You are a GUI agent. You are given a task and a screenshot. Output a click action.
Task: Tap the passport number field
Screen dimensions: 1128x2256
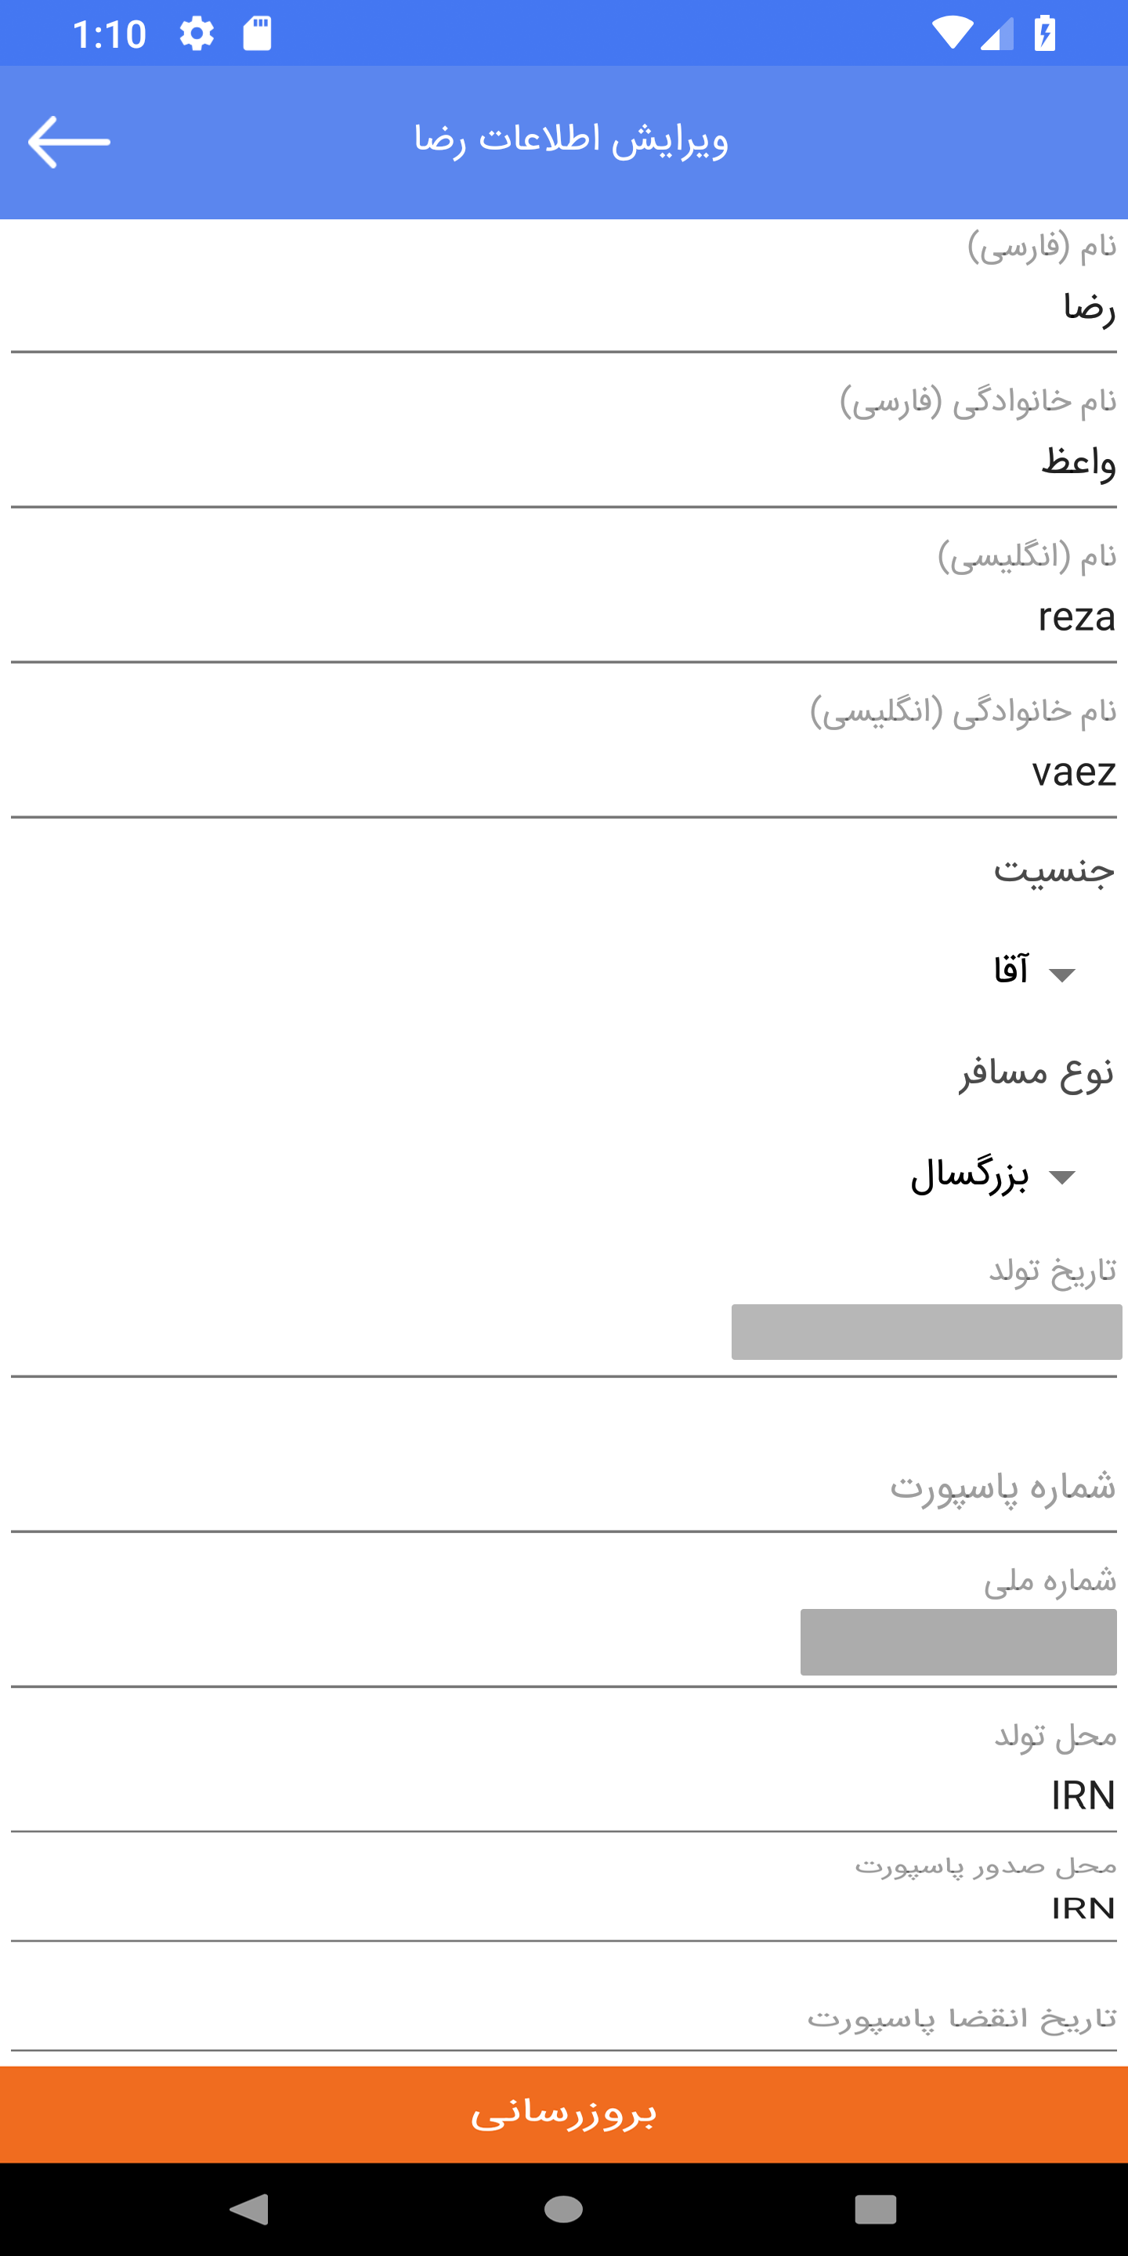564,1487
